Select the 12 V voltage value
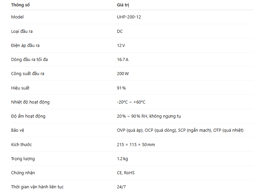The image size is (275, 193). (x=121, y=45)
